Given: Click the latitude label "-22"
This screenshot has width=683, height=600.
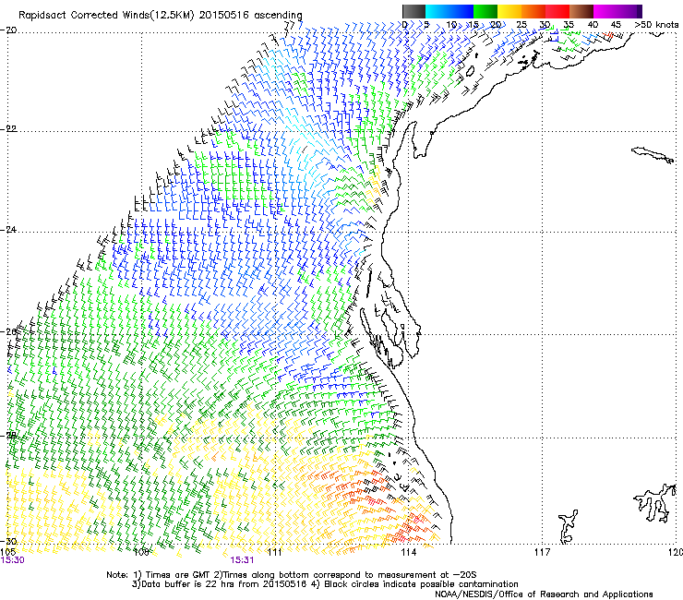Looking at the screenshot, I should pyautogui.click(x=8, y=129).
